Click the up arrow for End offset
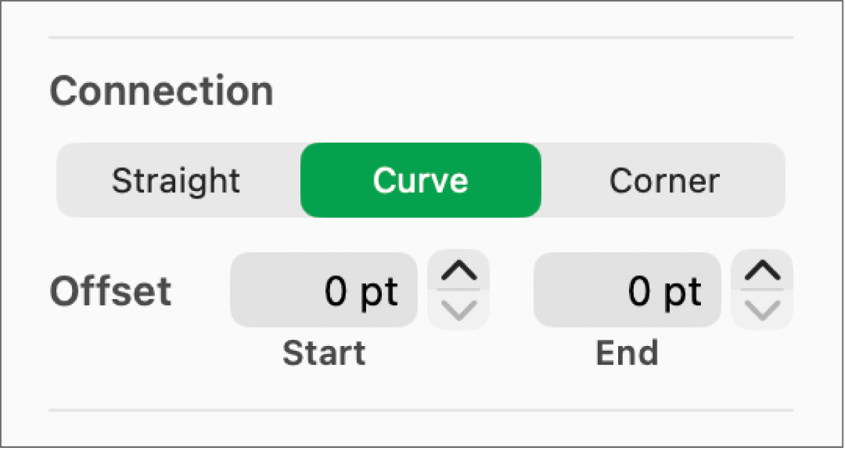 pyautogui.click(x=762, y=273)
